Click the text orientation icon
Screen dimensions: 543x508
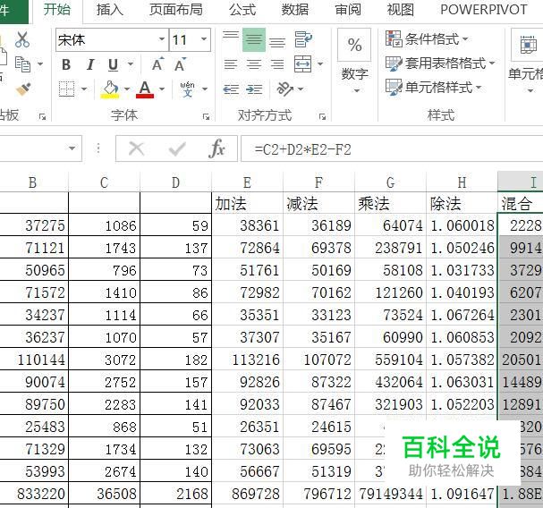[x=284, y=89]
